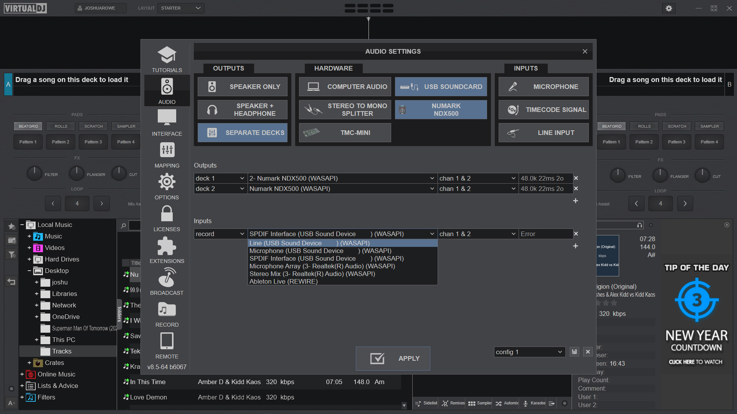
Task: Open the Tutorials settings page
Action: coord(167,59)
